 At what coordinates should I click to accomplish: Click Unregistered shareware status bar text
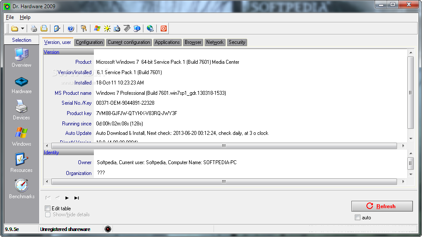pos(65,229)
